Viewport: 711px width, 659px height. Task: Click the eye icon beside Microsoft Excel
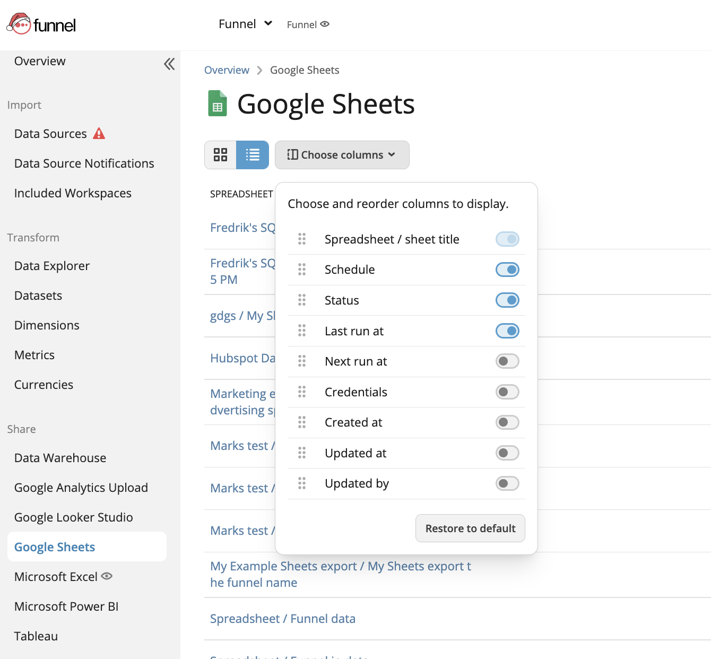[107, 576]
